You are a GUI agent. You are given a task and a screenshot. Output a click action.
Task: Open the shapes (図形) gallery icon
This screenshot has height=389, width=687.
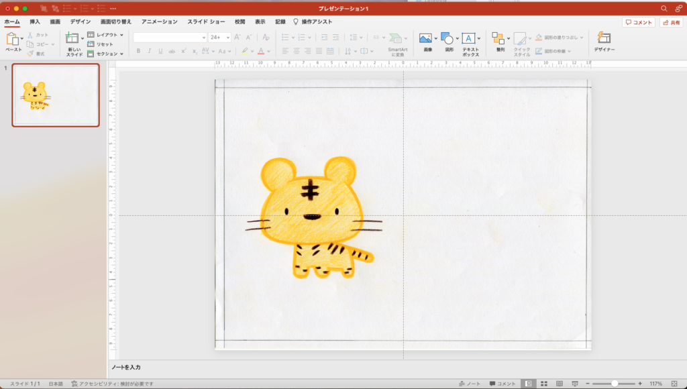pos(447,39)
